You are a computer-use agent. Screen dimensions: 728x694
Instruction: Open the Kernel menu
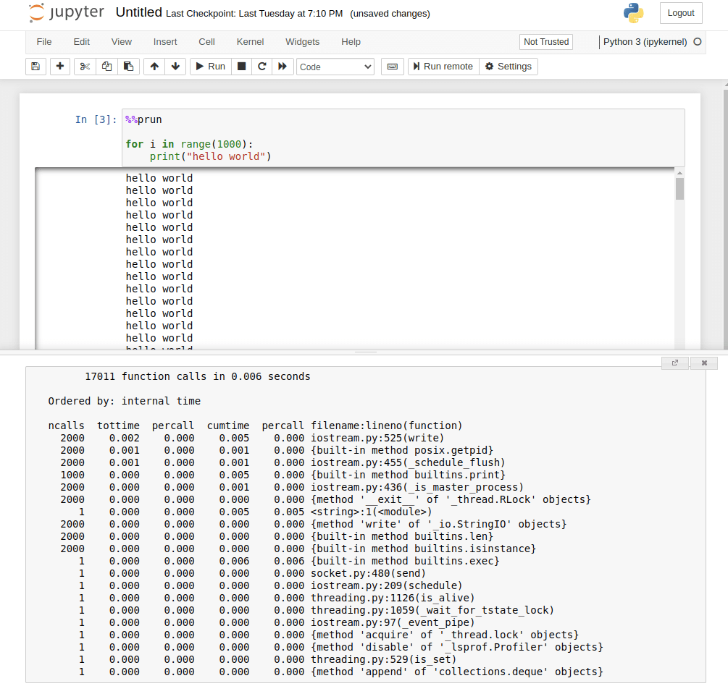[250, 42]
